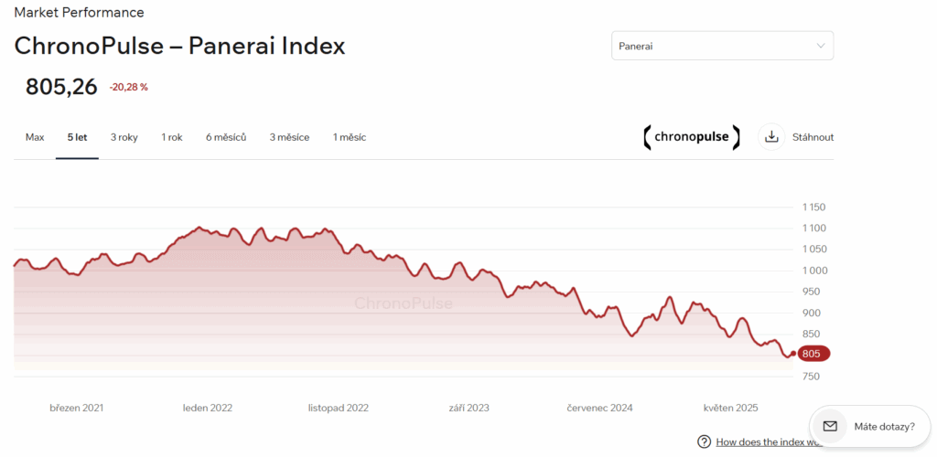Click the red 805 current value marker
Viewport: 937px width, 457px height.
coord(813,354)
